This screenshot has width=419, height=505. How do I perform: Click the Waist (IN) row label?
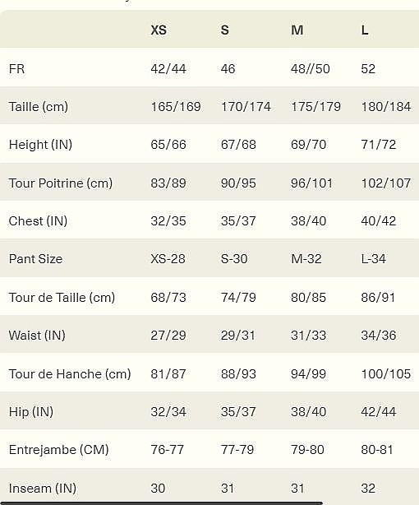37,336
